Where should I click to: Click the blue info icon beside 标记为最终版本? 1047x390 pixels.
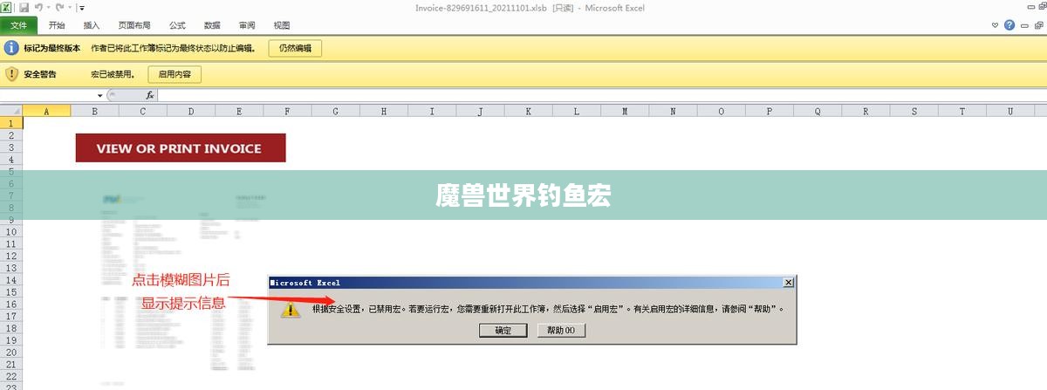coord(12,49)
